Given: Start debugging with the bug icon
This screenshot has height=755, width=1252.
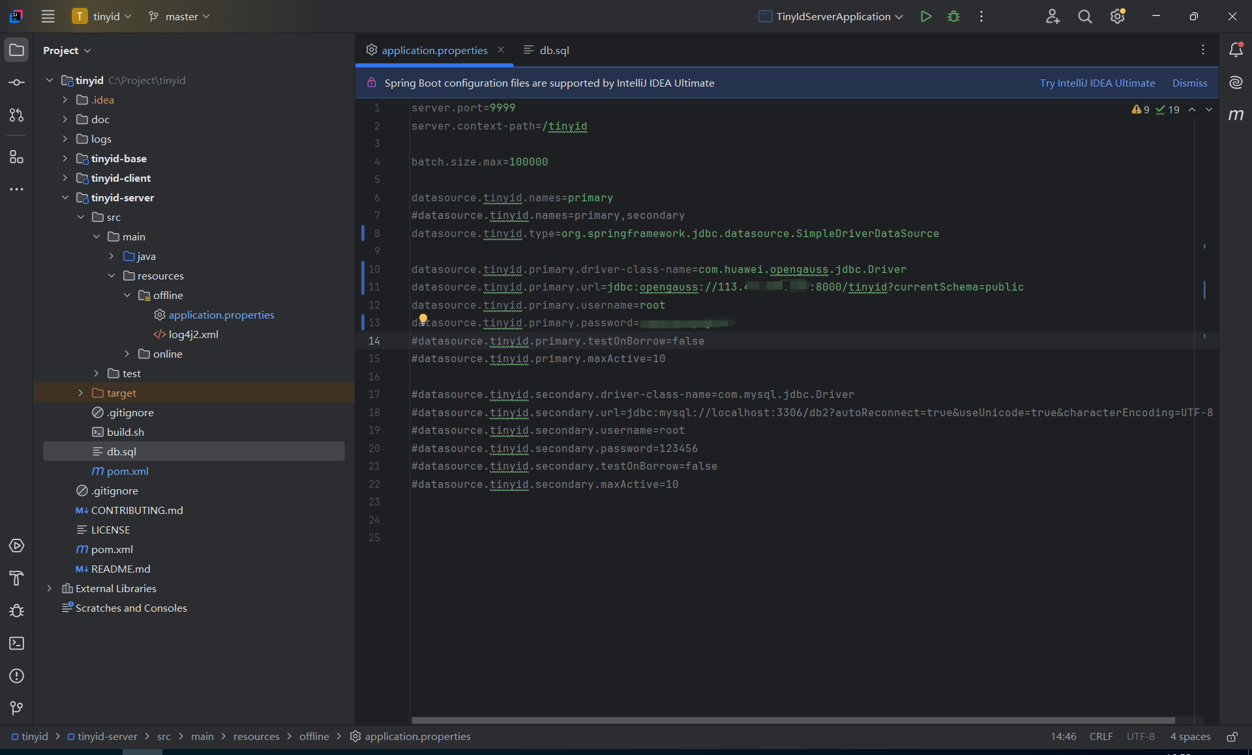Looking at the screenshot, I should [953, 16].
